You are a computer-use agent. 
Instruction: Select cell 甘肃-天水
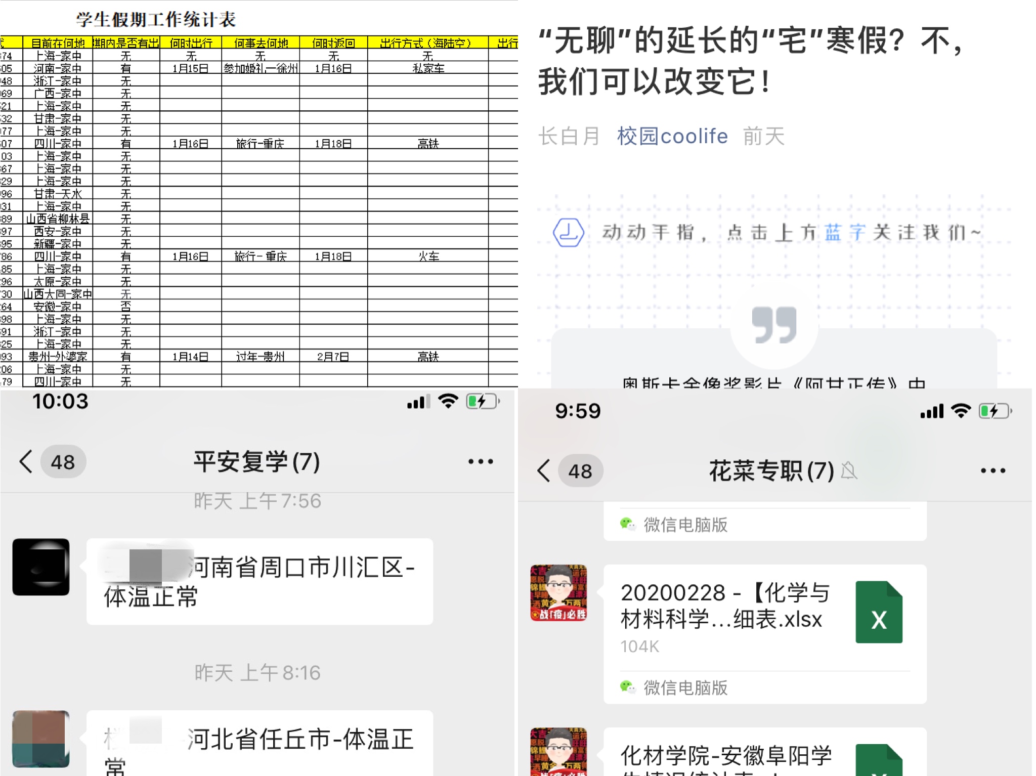coord(58,194)
